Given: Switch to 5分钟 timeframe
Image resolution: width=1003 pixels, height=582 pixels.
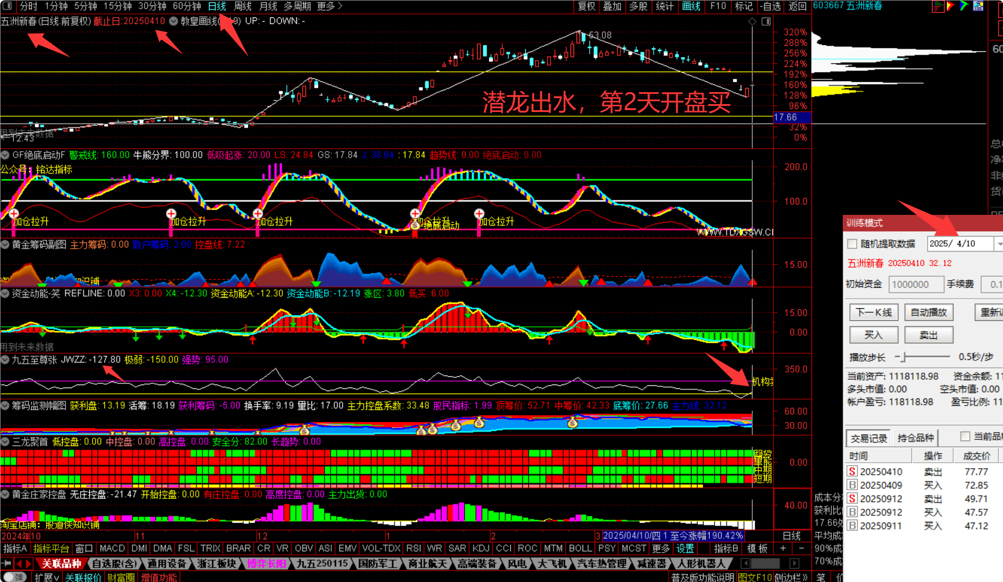Looking at the screenshot, I should click(x=86, y=6).
